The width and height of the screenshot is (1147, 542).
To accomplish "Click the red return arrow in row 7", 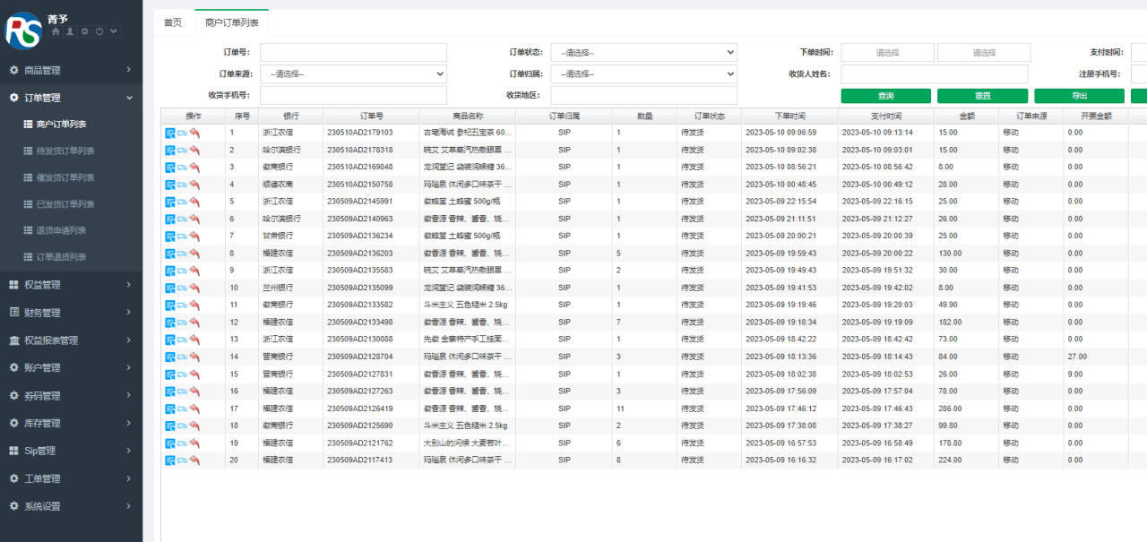I will (x=194, y=236).
